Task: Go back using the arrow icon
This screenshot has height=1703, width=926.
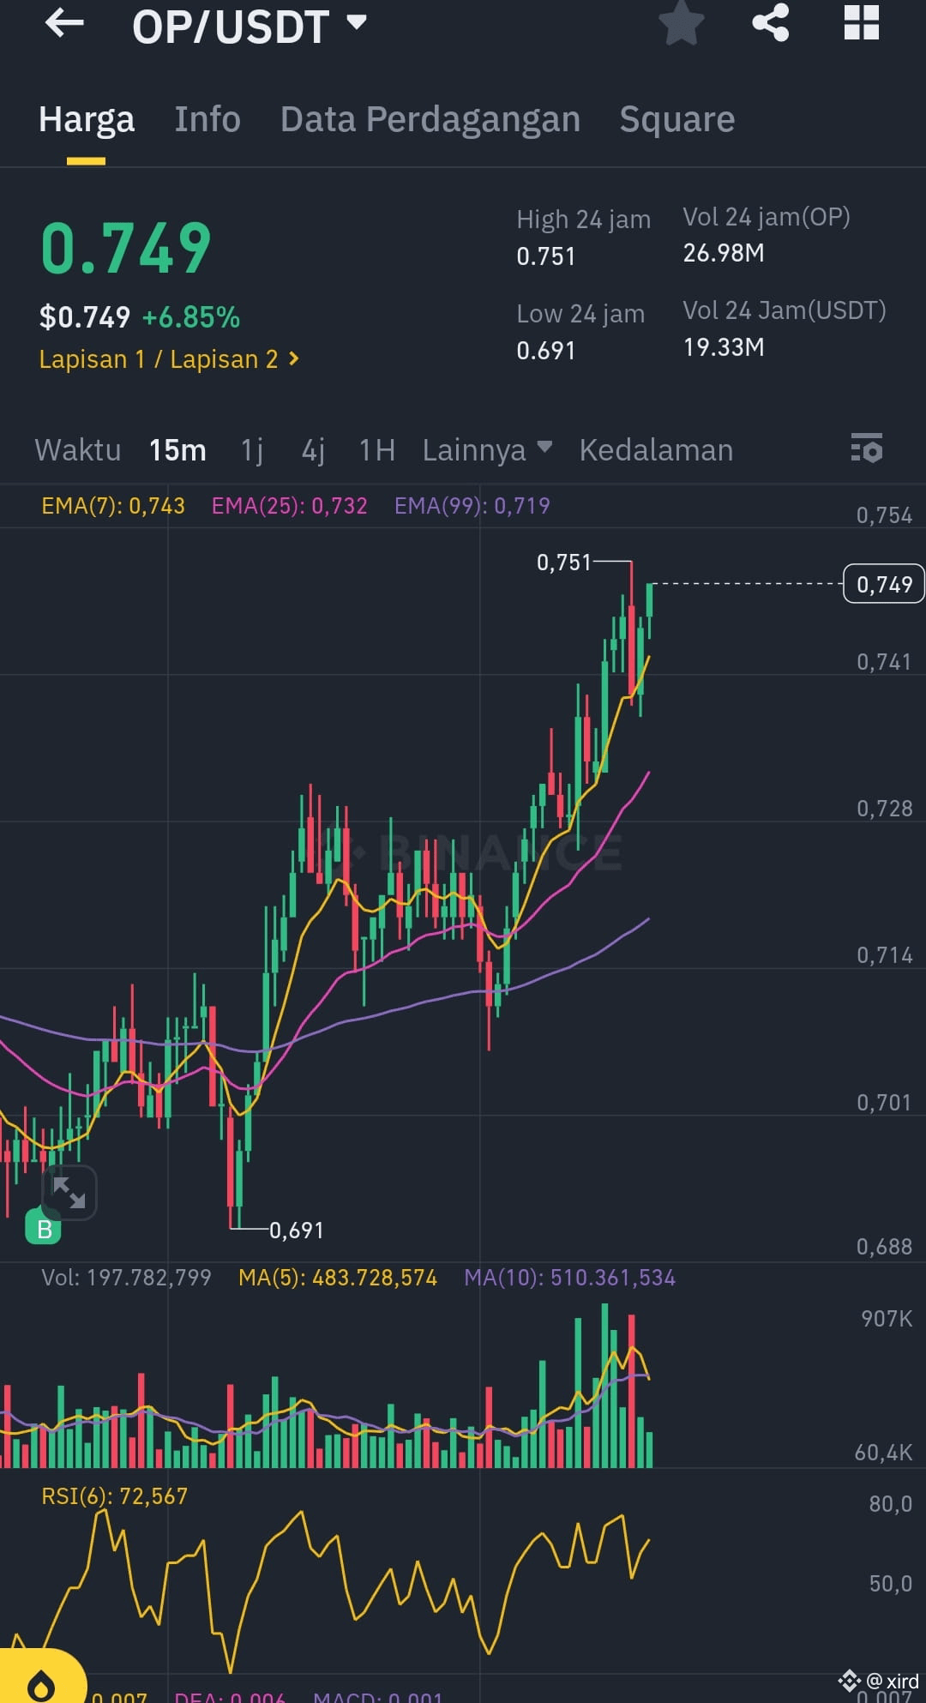Action: point(64,23)
